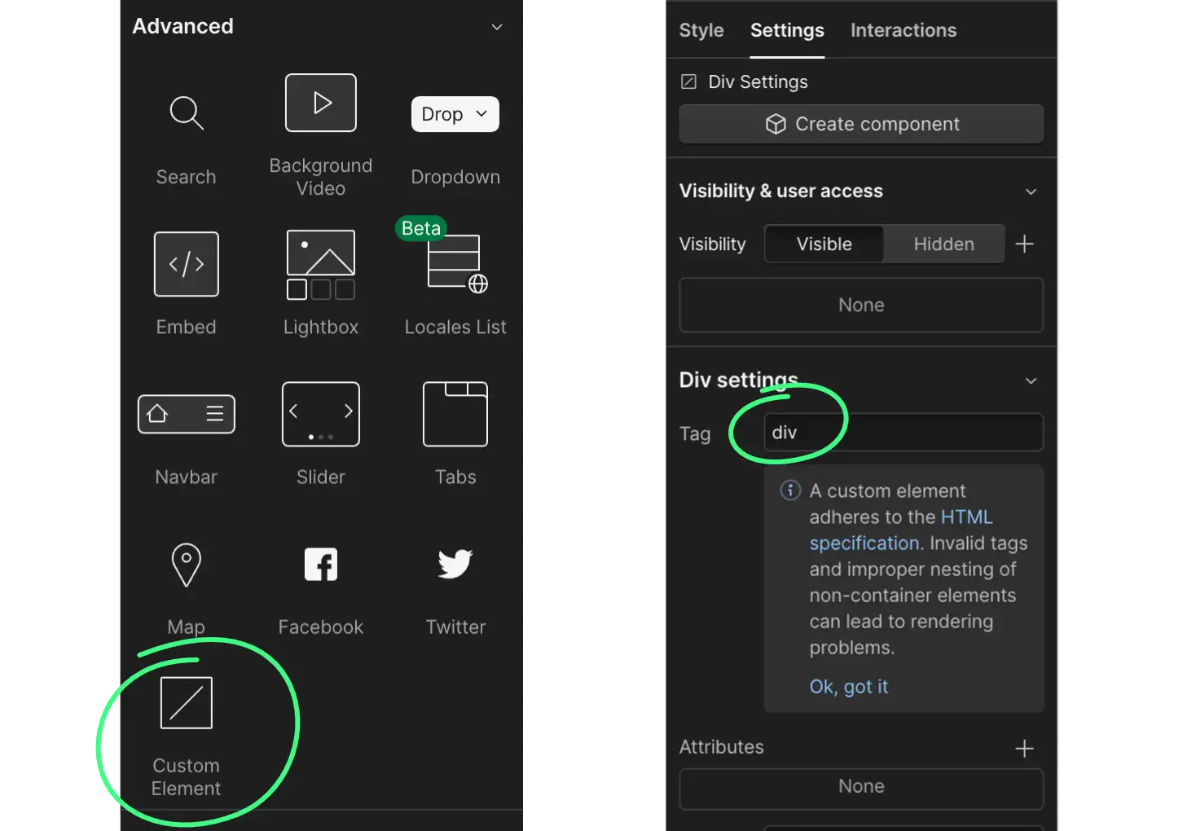Add a conditional visibility rule
1196x831 pixels.
[1025, 244]
